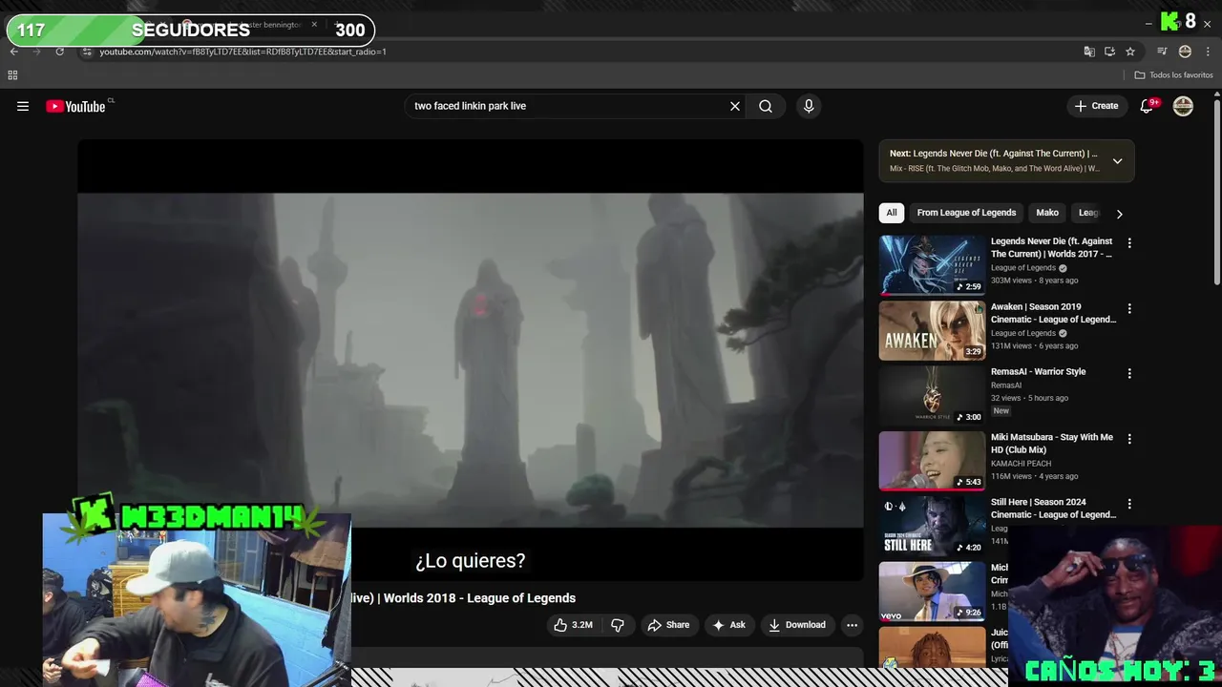
Task: Close the current browser tab
Action: [314, 24]
